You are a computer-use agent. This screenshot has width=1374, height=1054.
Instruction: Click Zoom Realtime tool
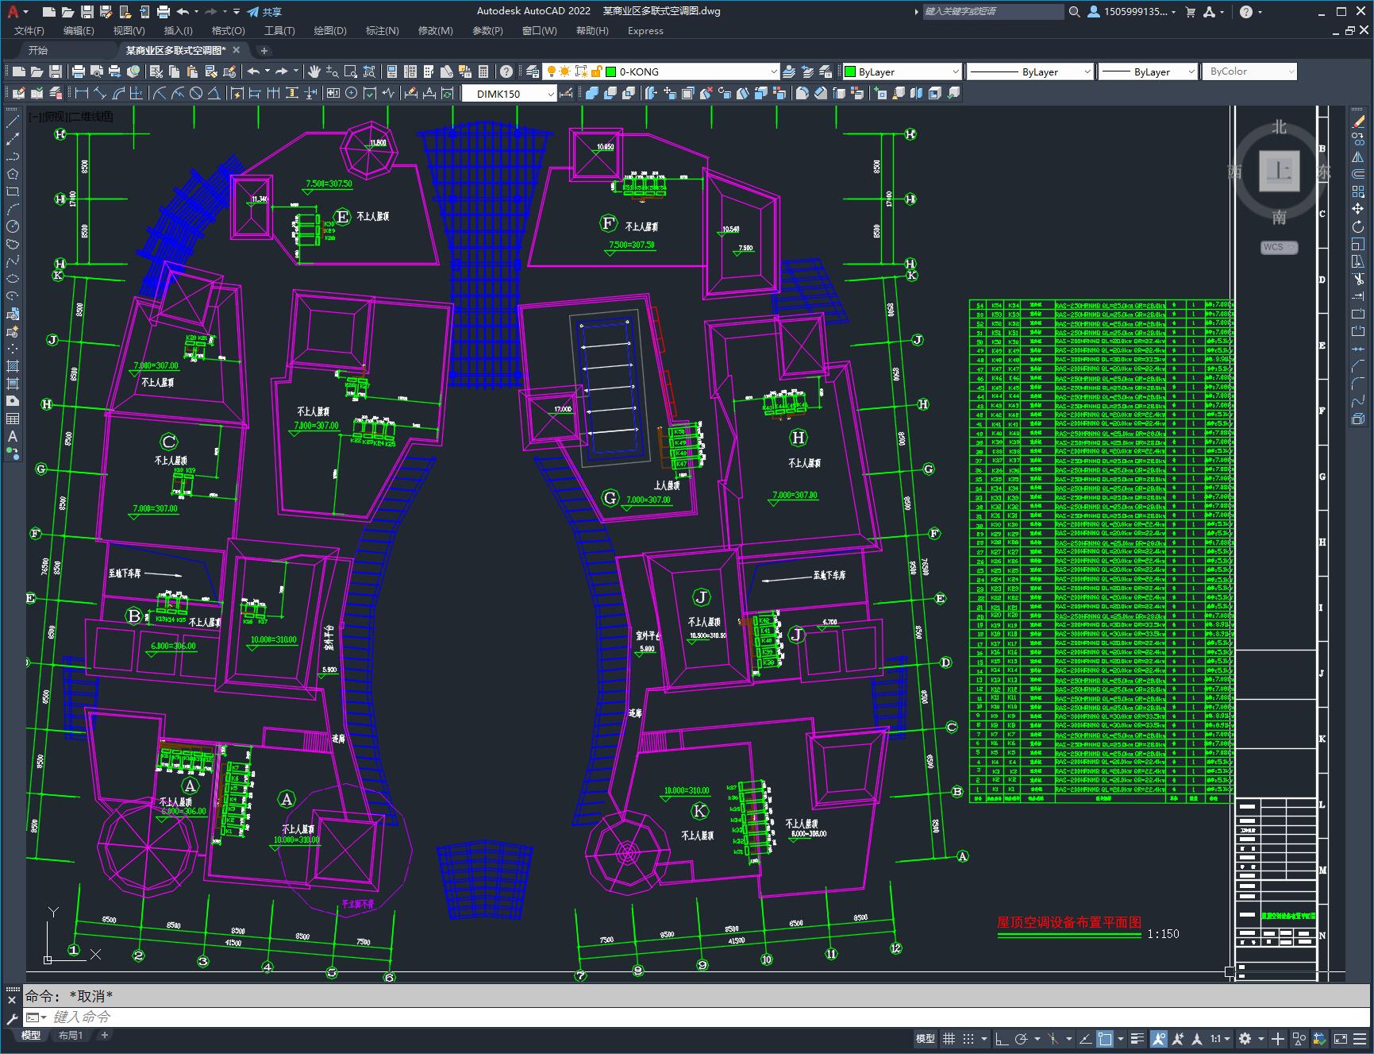(x=332, y=71)
